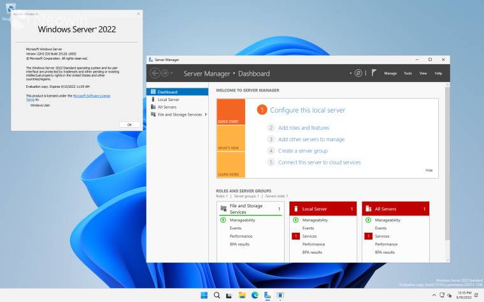
Task: Click the Dashboard icon in the sidebar
Action: pyautogui.click(x=153, y=92)
